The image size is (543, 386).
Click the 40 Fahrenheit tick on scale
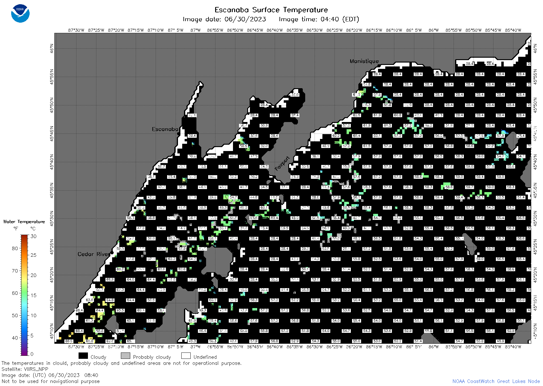pos(15,338)
